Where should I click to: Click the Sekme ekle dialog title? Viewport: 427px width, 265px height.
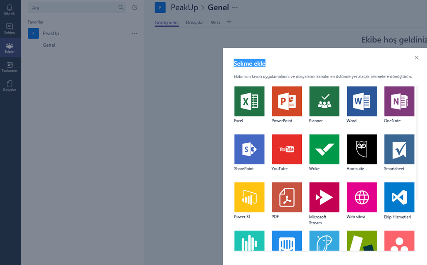[x=249, y=64]
